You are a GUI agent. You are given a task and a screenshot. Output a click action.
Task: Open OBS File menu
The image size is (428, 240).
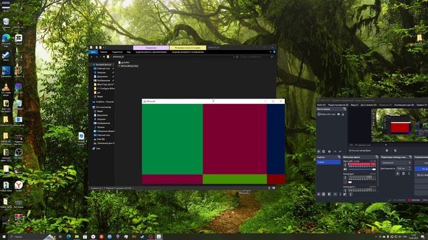pyautogui.click(x=321, y=105)
